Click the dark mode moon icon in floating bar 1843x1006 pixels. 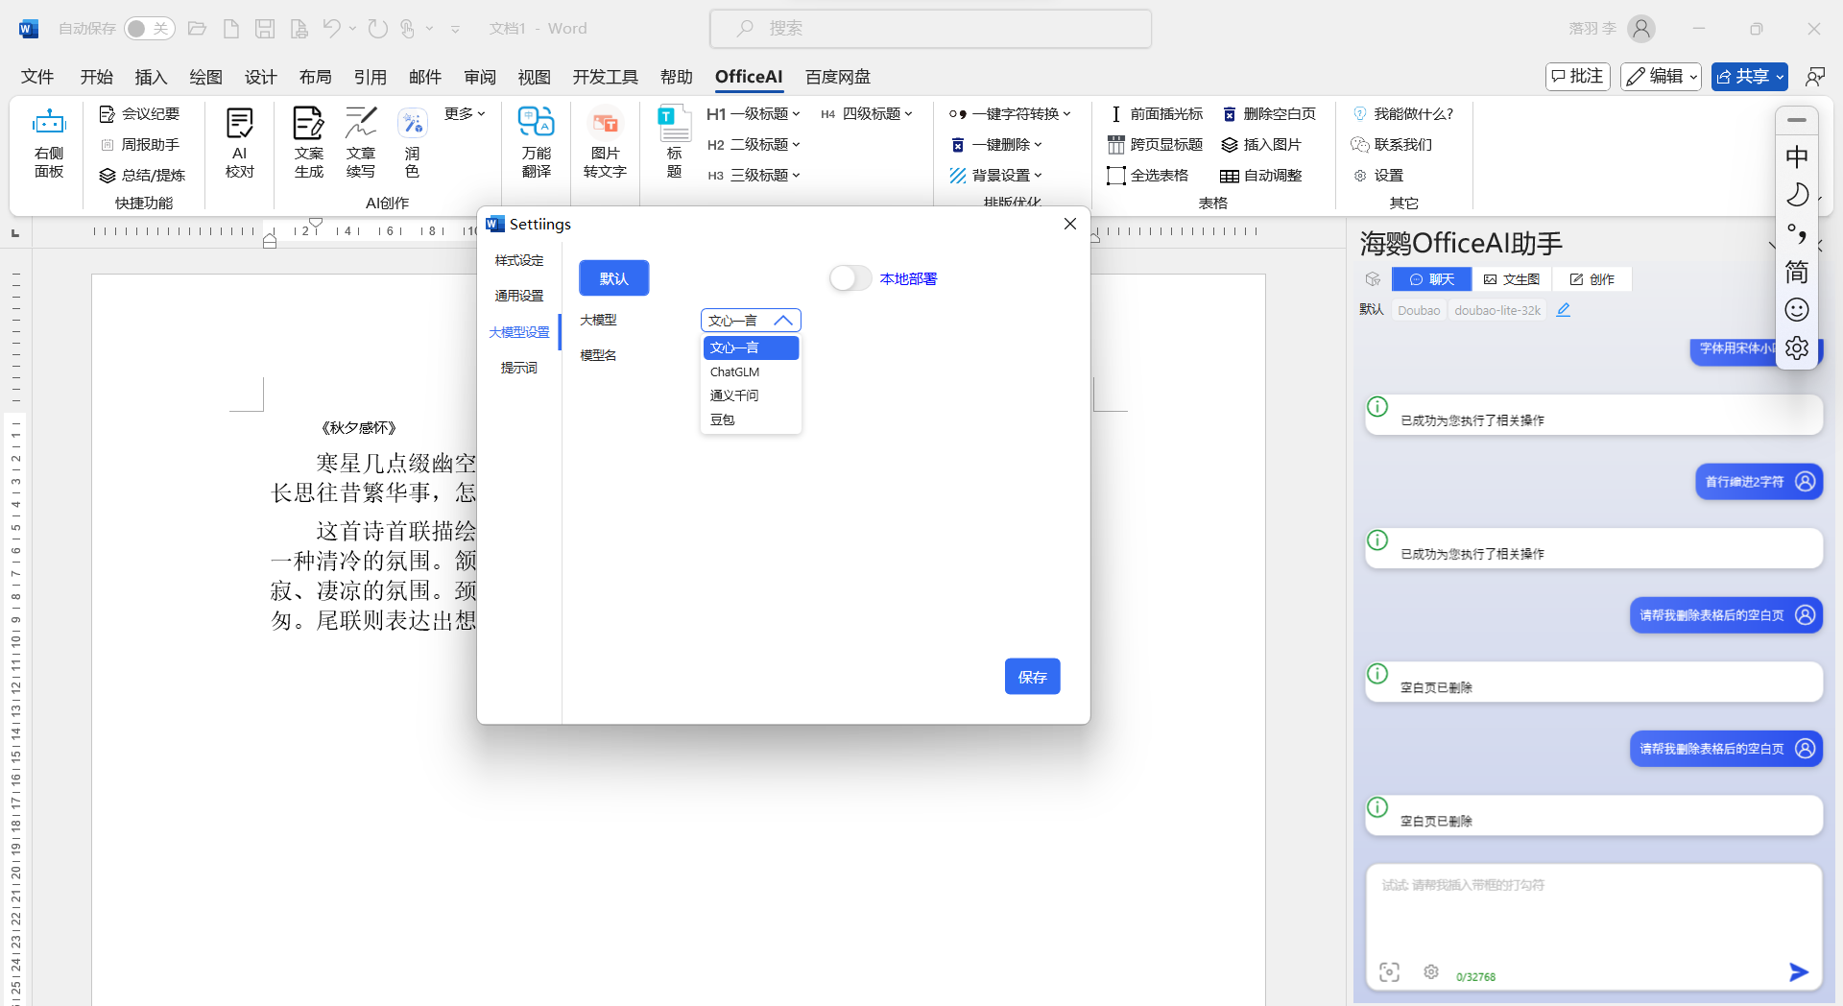tap(1797, 196)
